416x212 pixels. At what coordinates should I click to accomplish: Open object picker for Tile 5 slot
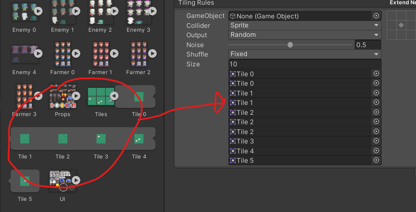tap(376, 160)
